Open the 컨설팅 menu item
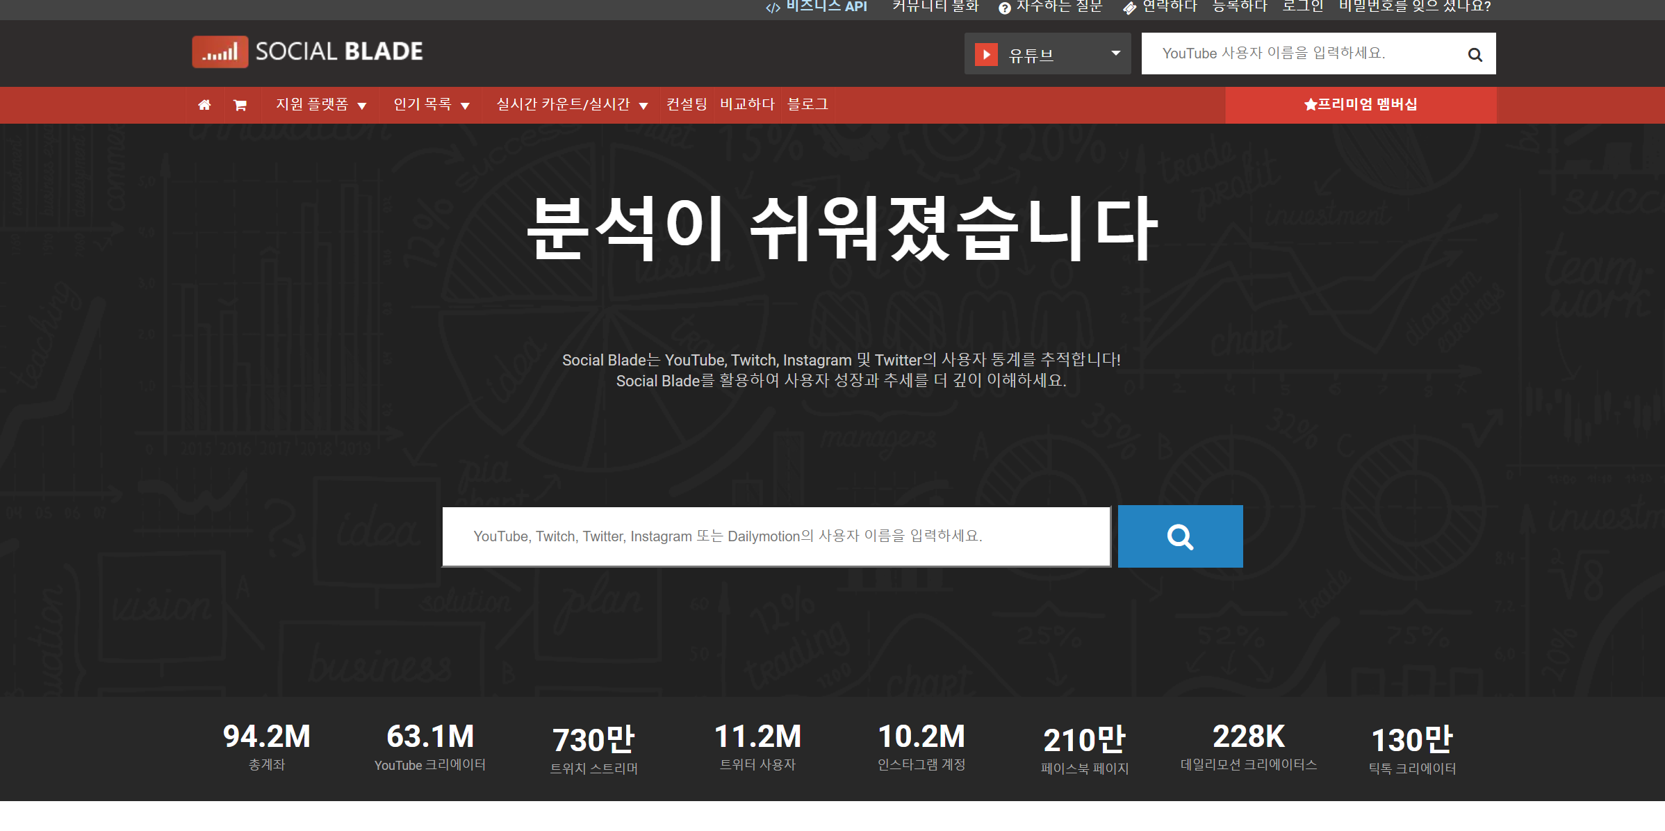The image size is (1665, 831). [687, 105]
